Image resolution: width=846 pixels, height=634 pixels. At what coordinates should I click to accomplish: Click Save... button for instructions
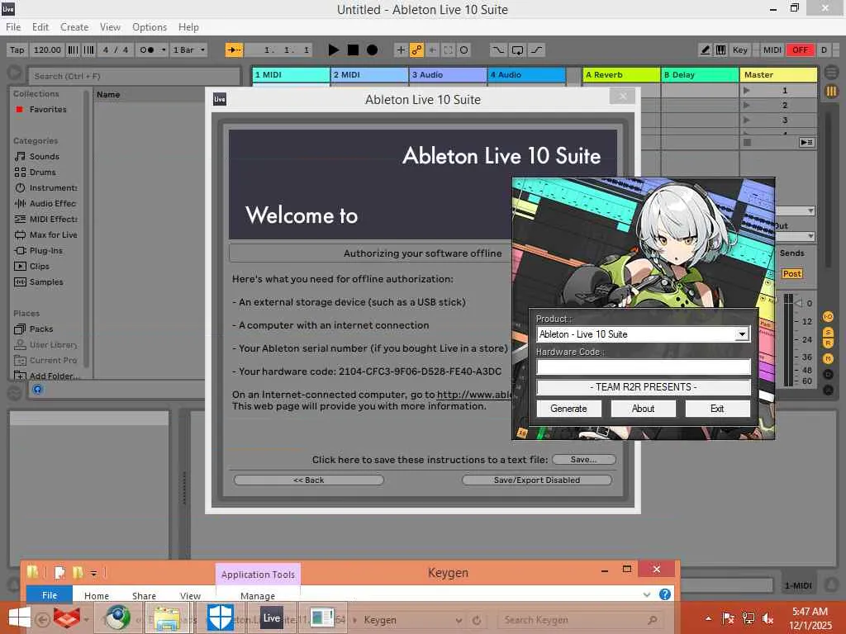(583, 459)
